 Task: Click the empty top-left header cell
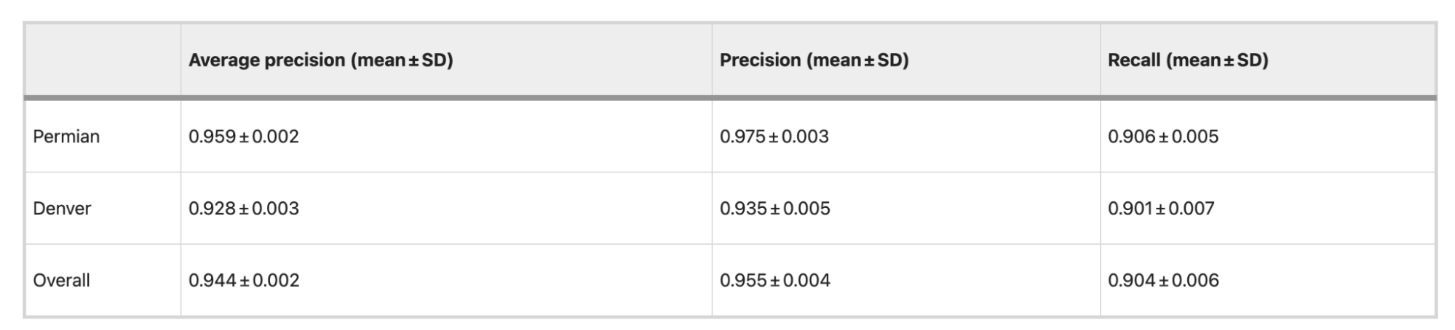[103, 60]
